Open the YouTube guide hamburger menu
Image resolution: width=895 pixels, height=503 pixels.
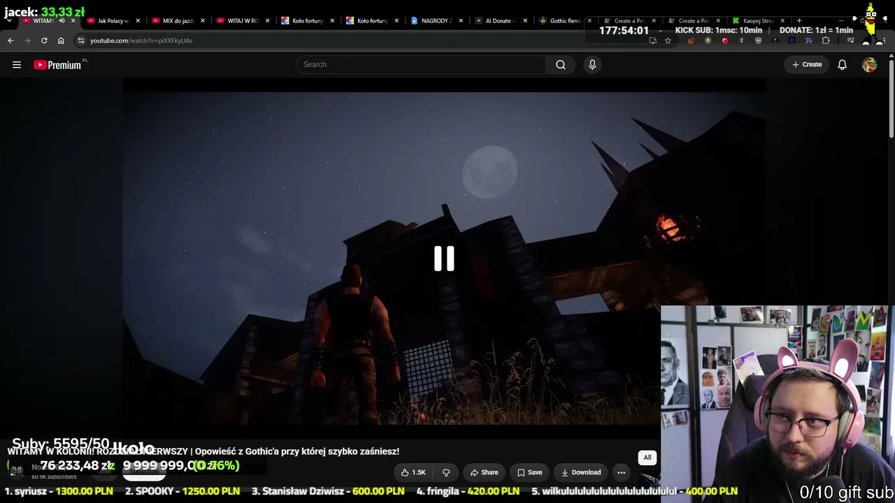click(17, 65)
